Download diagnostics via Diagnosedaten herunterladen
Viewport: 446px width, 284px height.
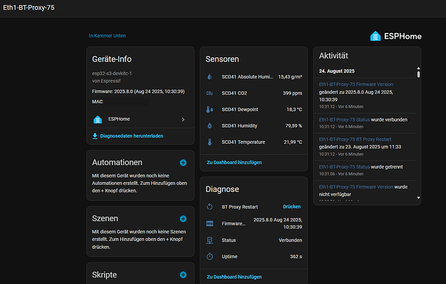127,136
